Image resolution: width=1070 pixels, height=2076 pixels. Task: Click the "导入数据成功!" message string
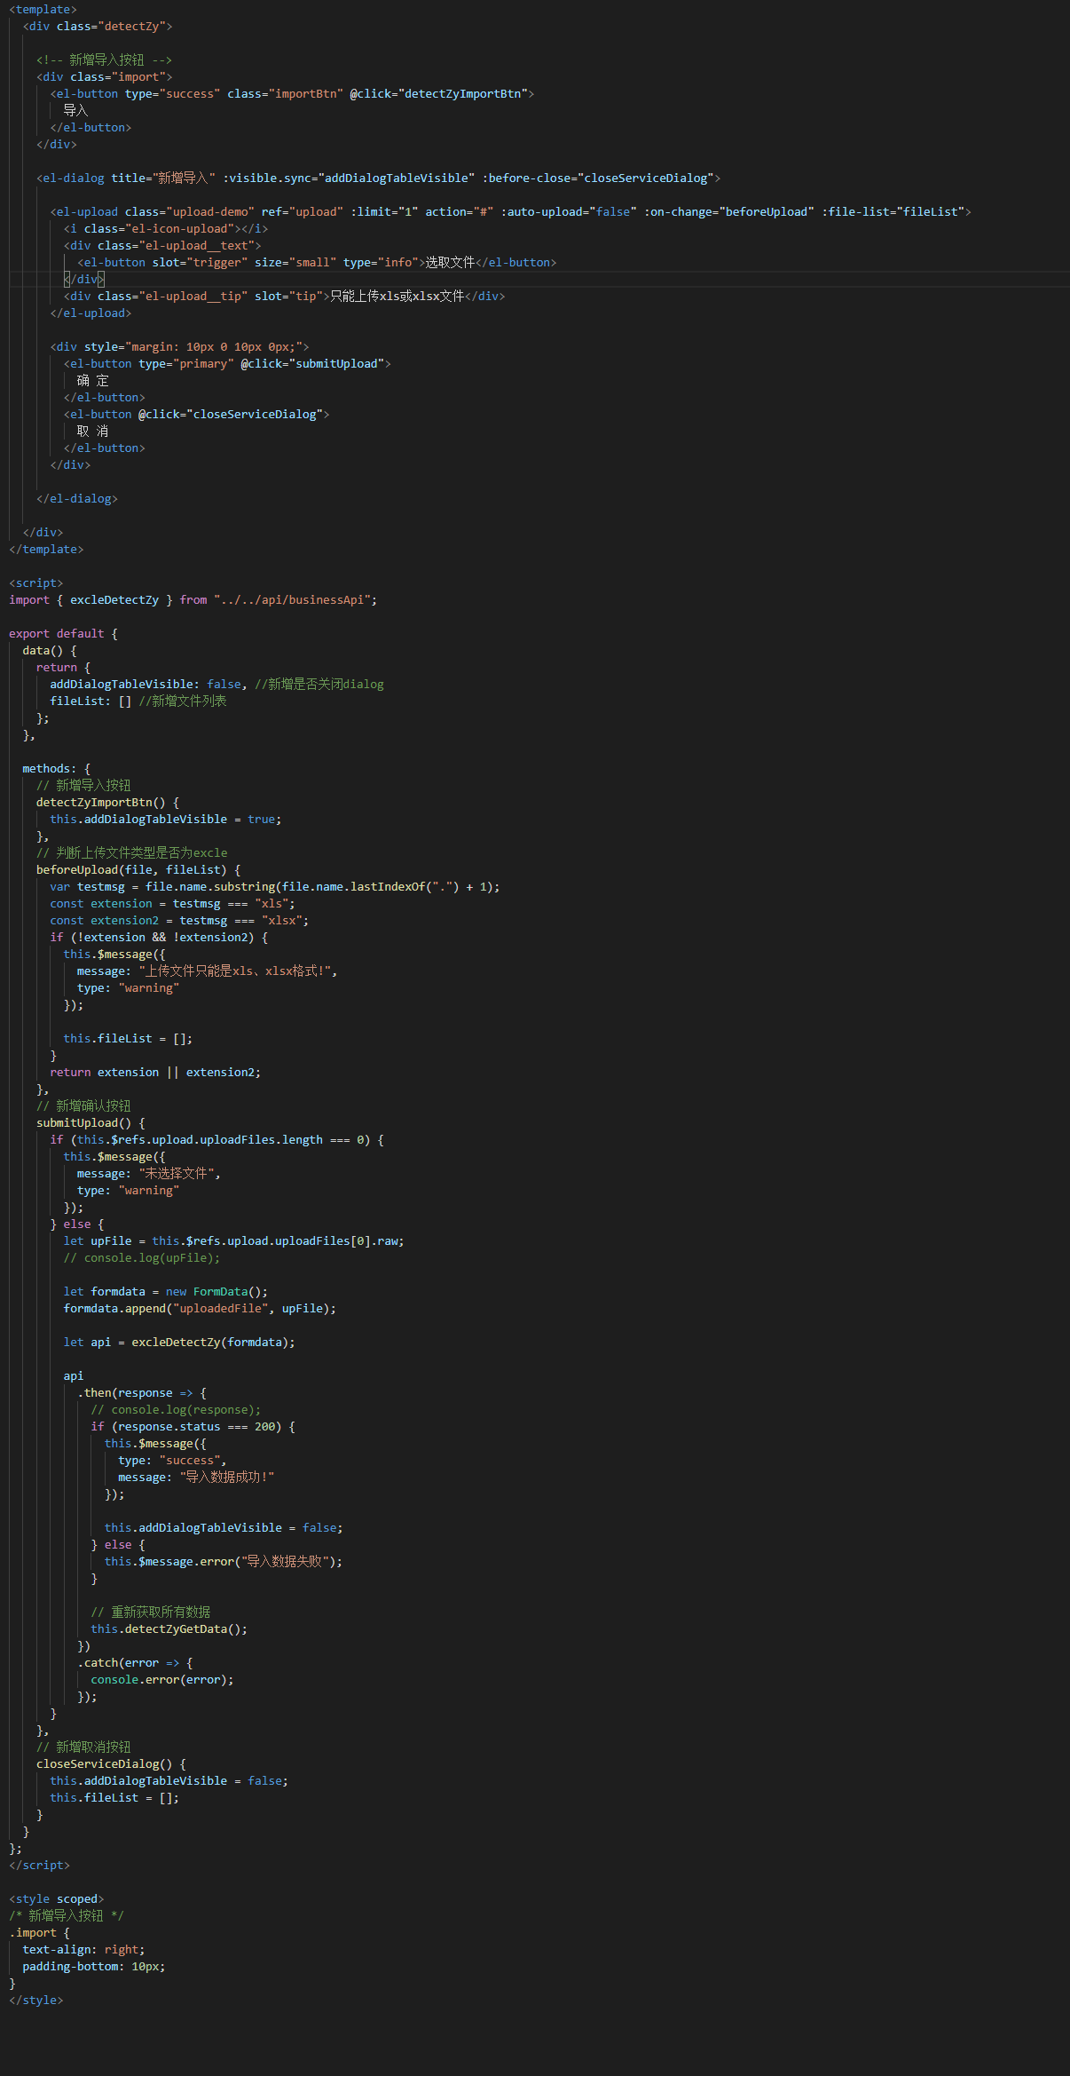(227, 1477)
